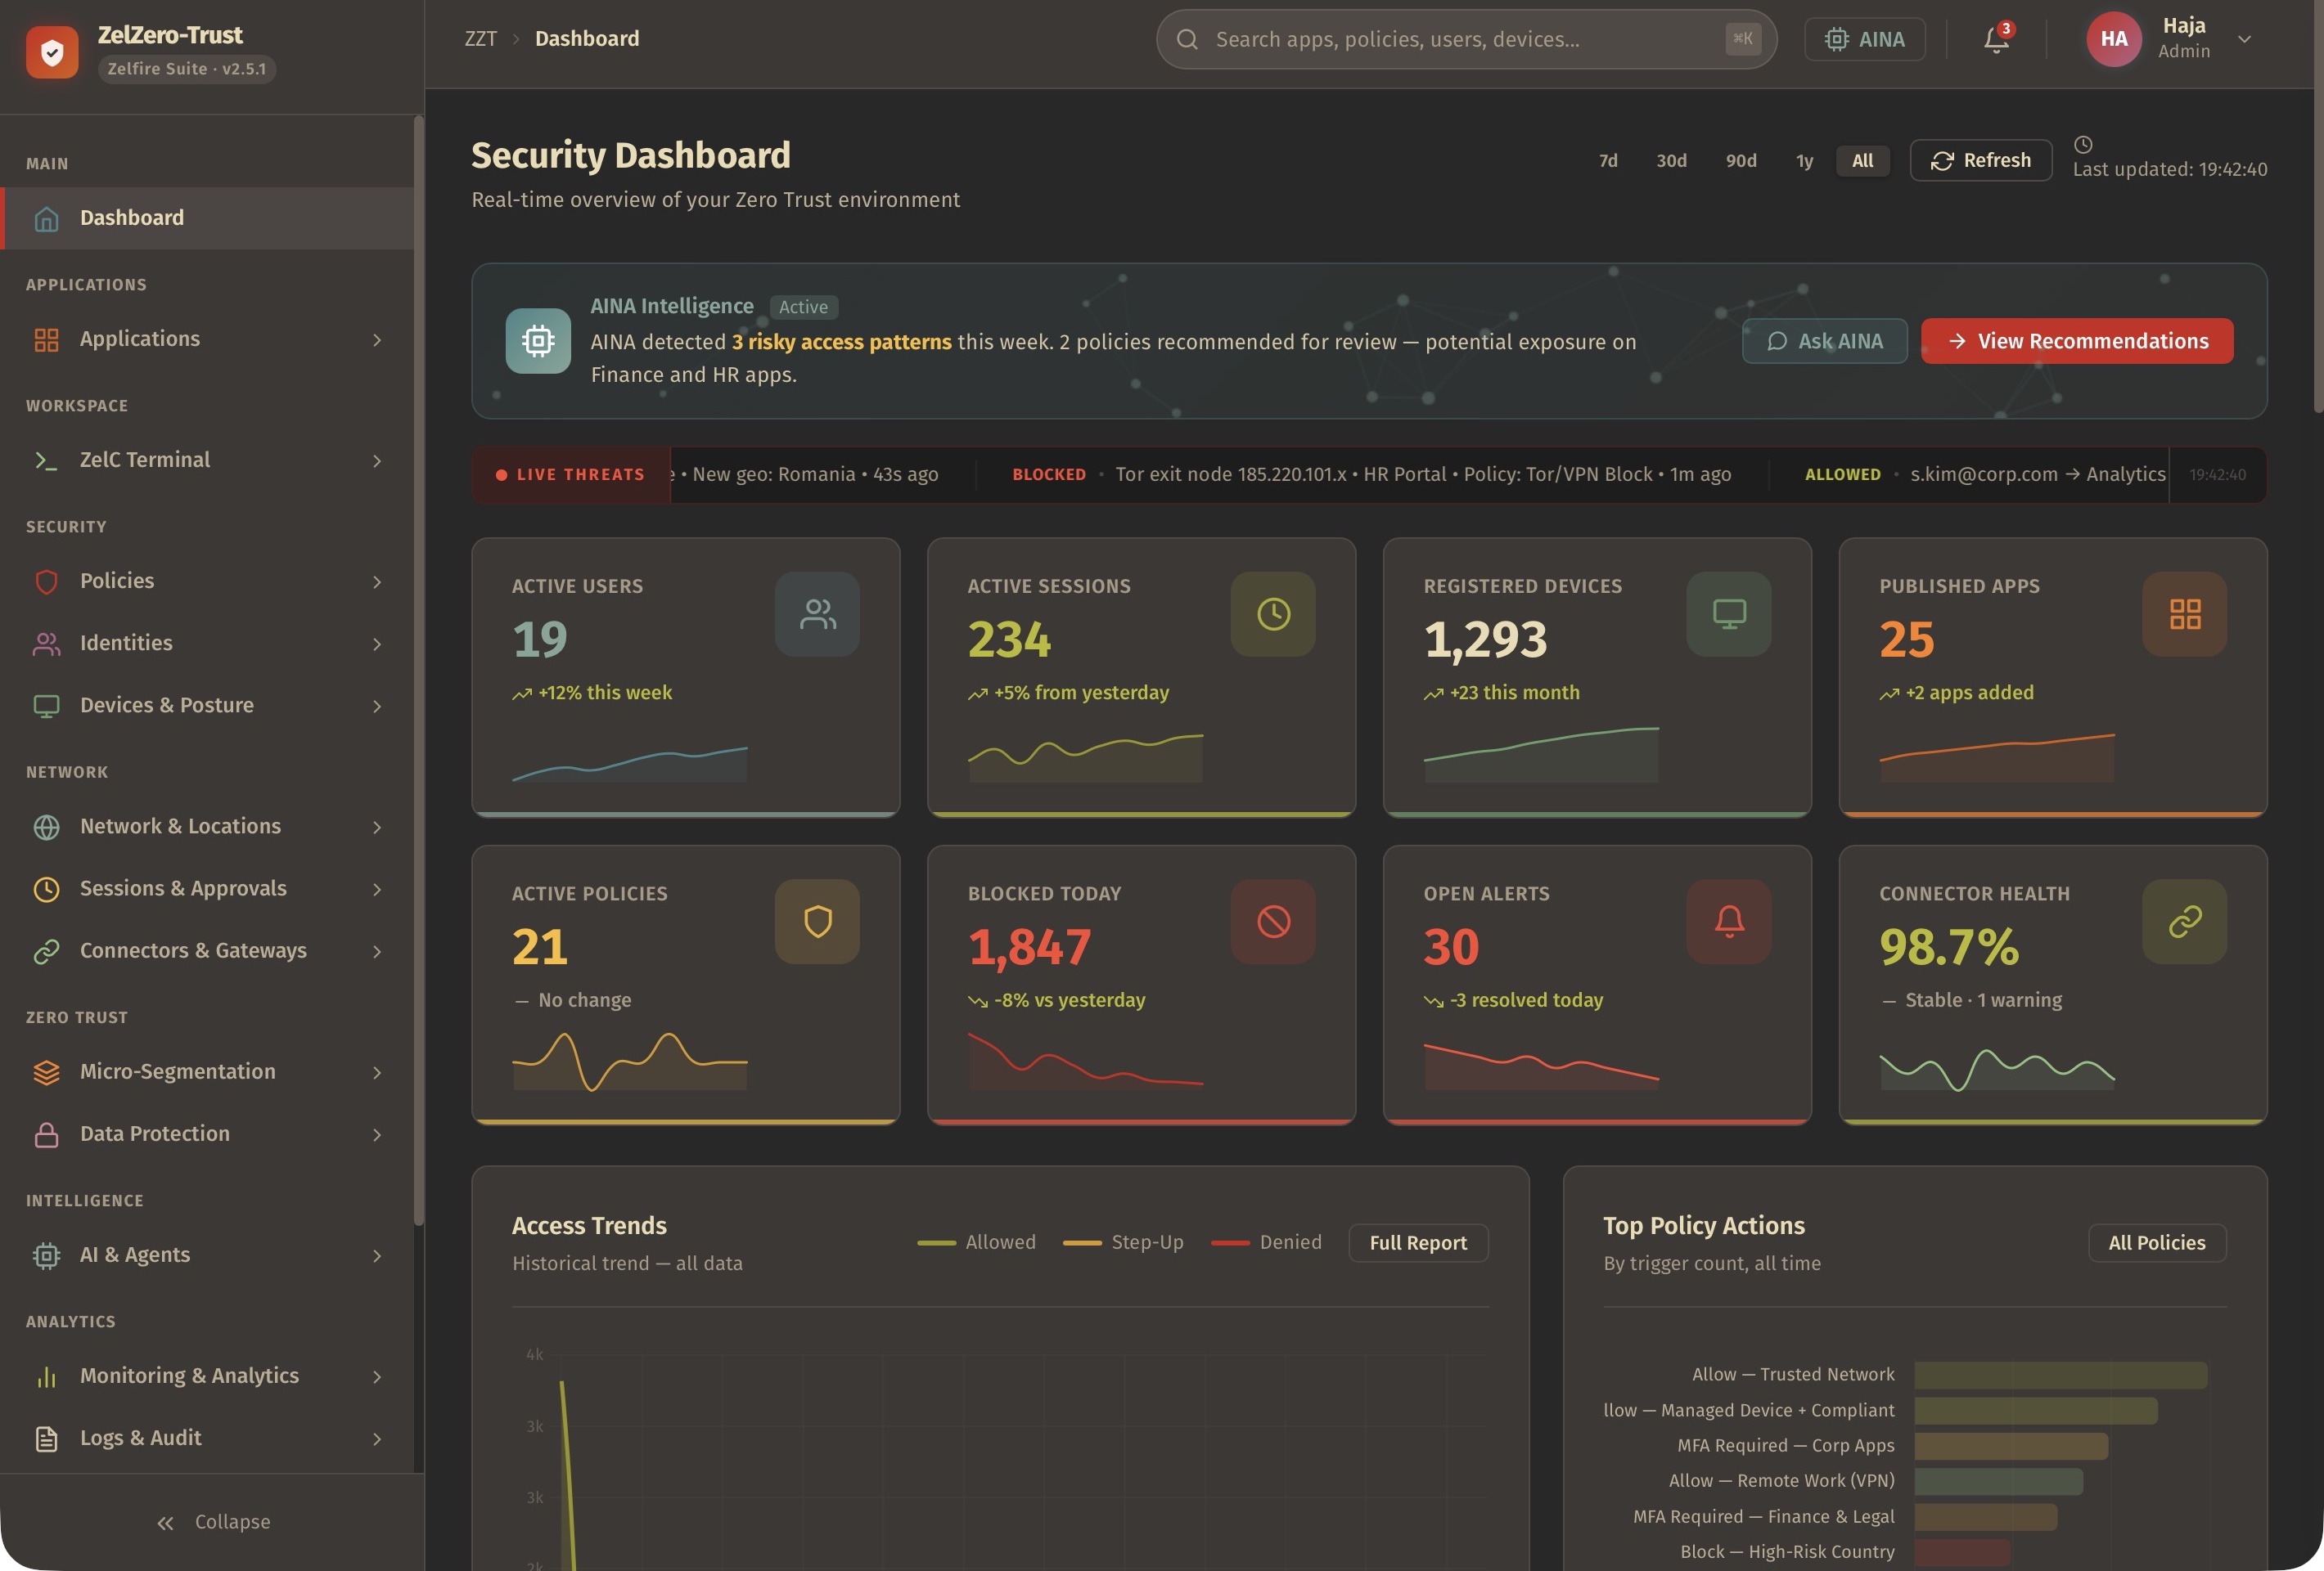Open the Full Report button

pos(1418,1242)
